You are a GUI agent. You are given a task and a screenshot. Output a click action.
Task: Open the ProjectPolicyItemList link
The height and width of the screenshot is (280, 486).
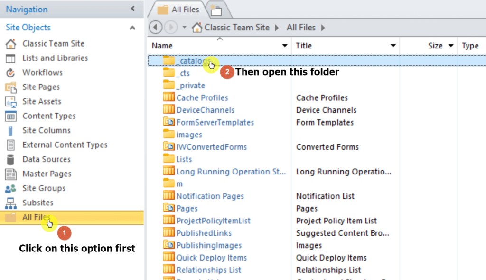[x=213, y=221]
